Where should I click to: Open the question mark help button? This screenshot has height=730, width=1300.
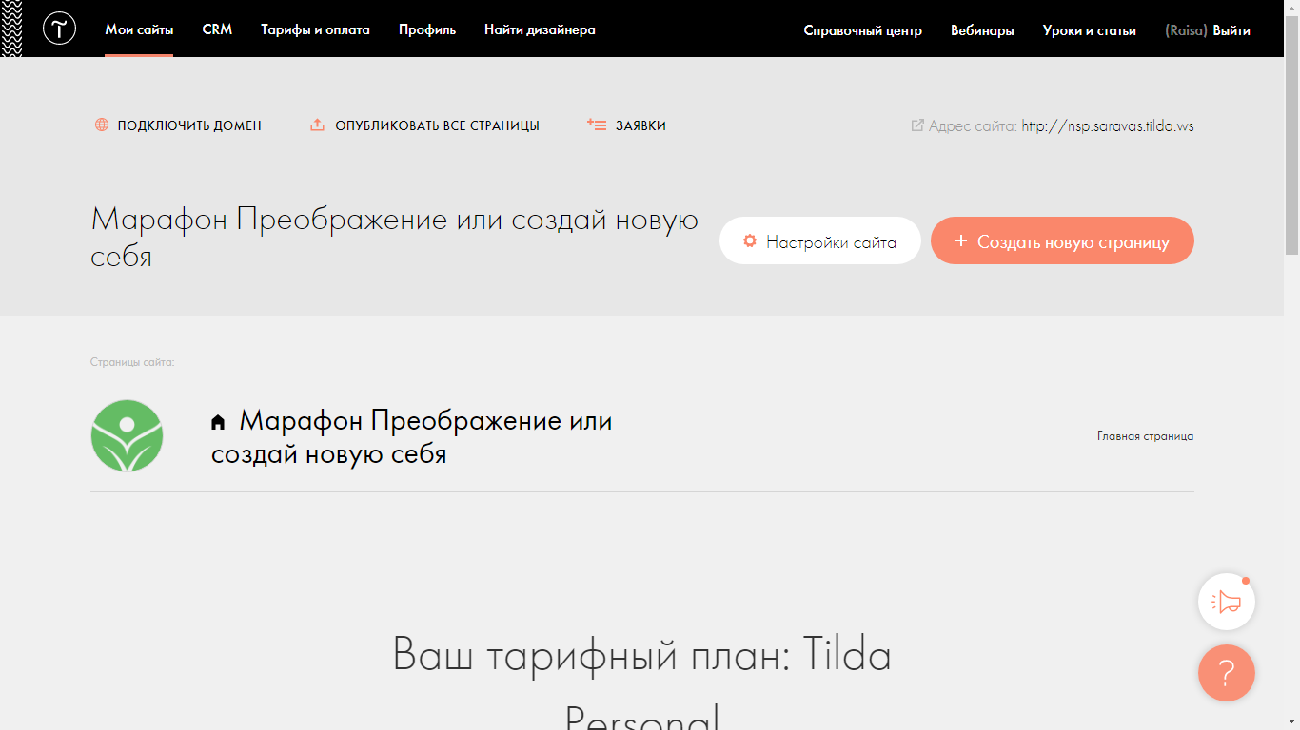(1226, 673)
